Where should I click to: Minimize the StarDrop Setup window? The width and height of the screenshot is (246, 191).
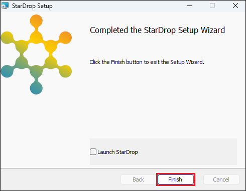(x=190, y=6)
